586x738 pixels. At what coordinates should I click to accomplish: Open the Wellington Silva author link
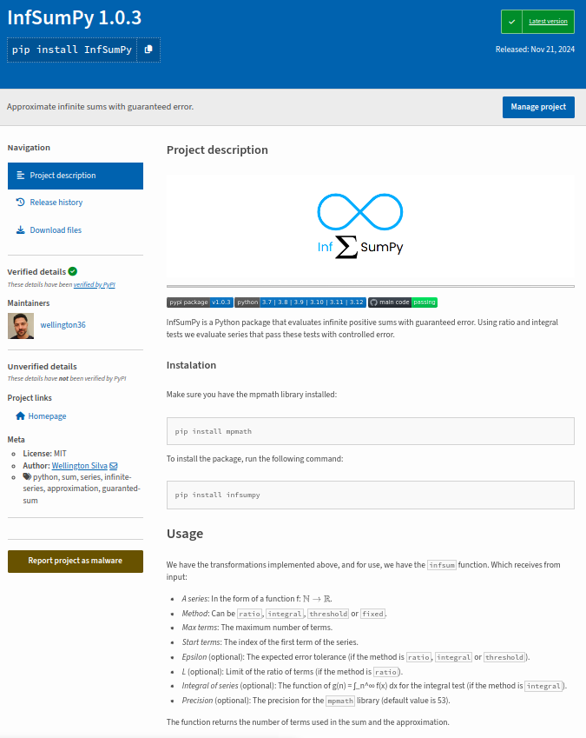pos(79,465)
